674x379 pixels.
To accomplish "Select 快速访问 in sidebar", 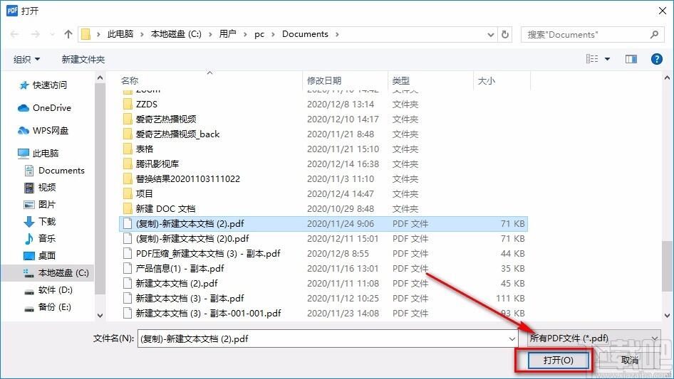I will point(43,85).
